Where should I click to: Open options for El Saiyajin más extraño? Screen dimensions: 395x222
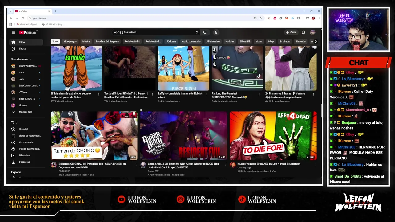(x=99, y=95)
